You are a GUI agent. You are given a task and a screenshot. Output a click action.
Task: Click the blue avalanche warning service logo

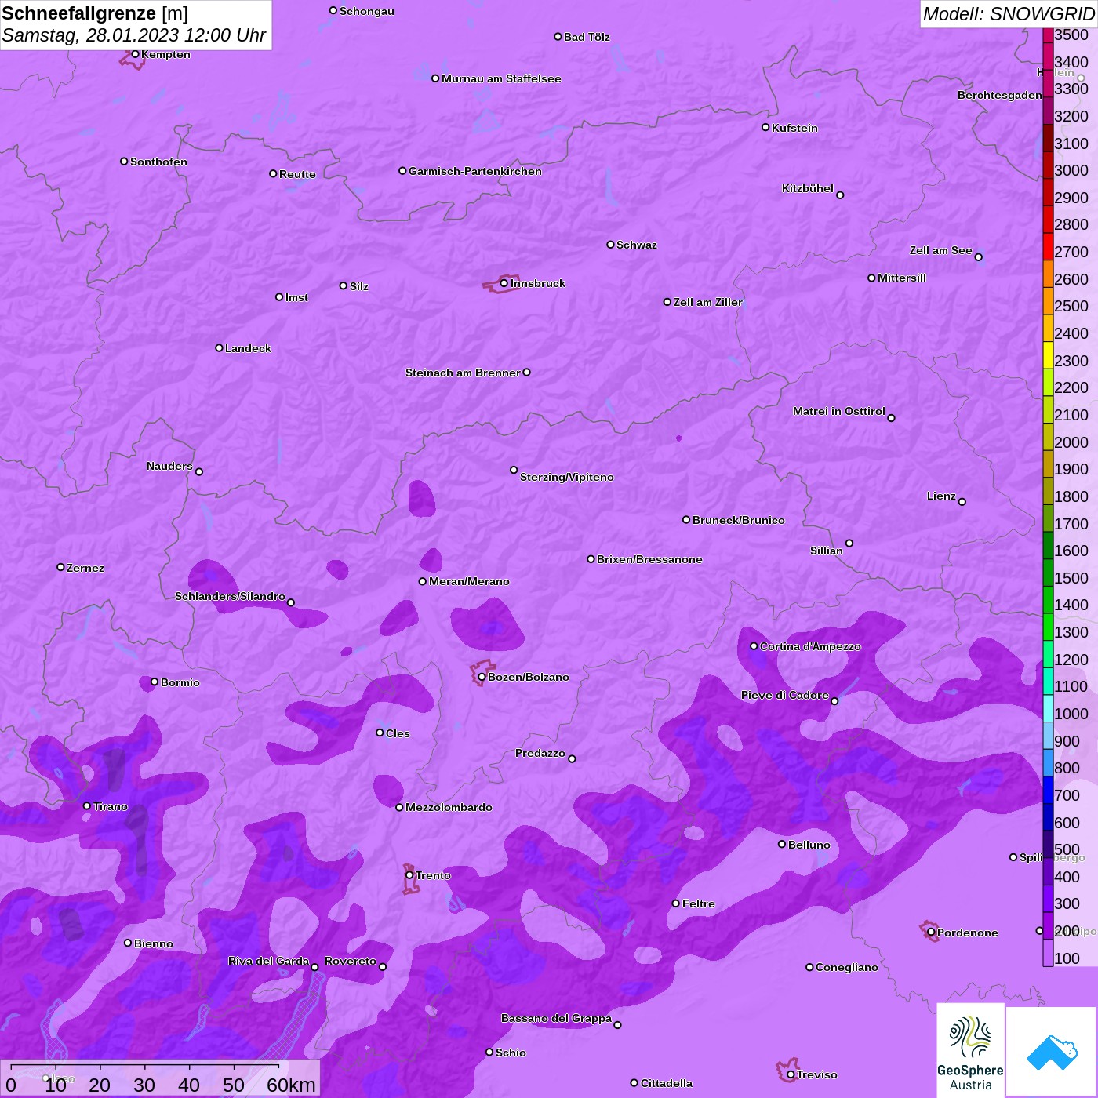1052,1052
